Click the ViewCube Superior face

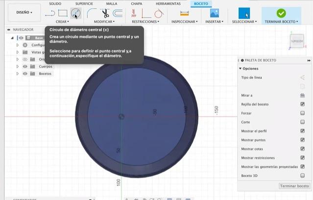tap(297, 41)
